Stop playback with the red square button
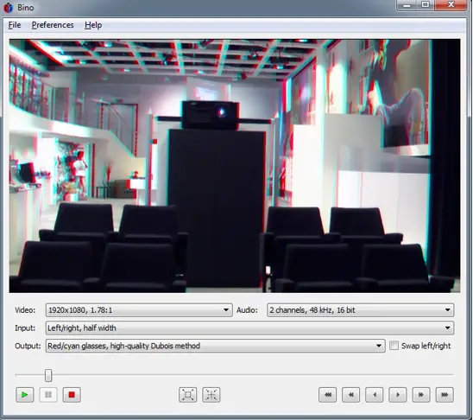This screenshot has width=473, height=420. coord(72,395)
